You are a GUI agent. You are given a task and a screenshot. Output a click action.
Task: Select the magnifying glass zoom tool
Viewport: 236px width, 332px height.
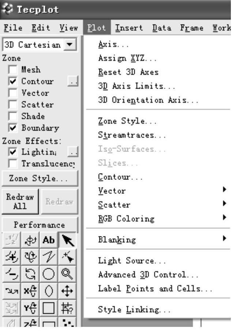tap(68, 272)
